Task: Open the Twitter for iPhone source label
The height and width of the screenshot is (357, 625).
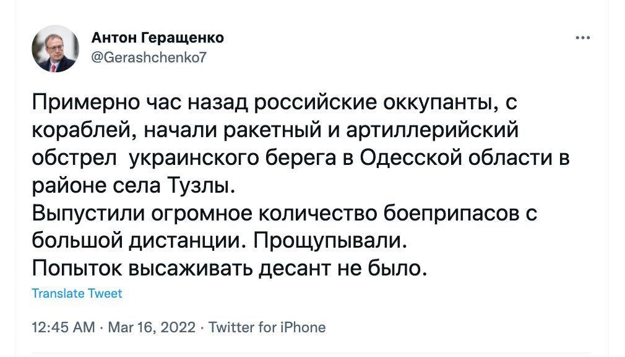Action: tap(267, 327)
